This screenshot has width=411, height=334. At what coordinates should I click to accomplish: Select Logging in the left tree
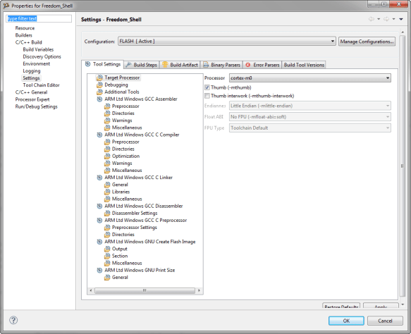click(x=32, y=70)
